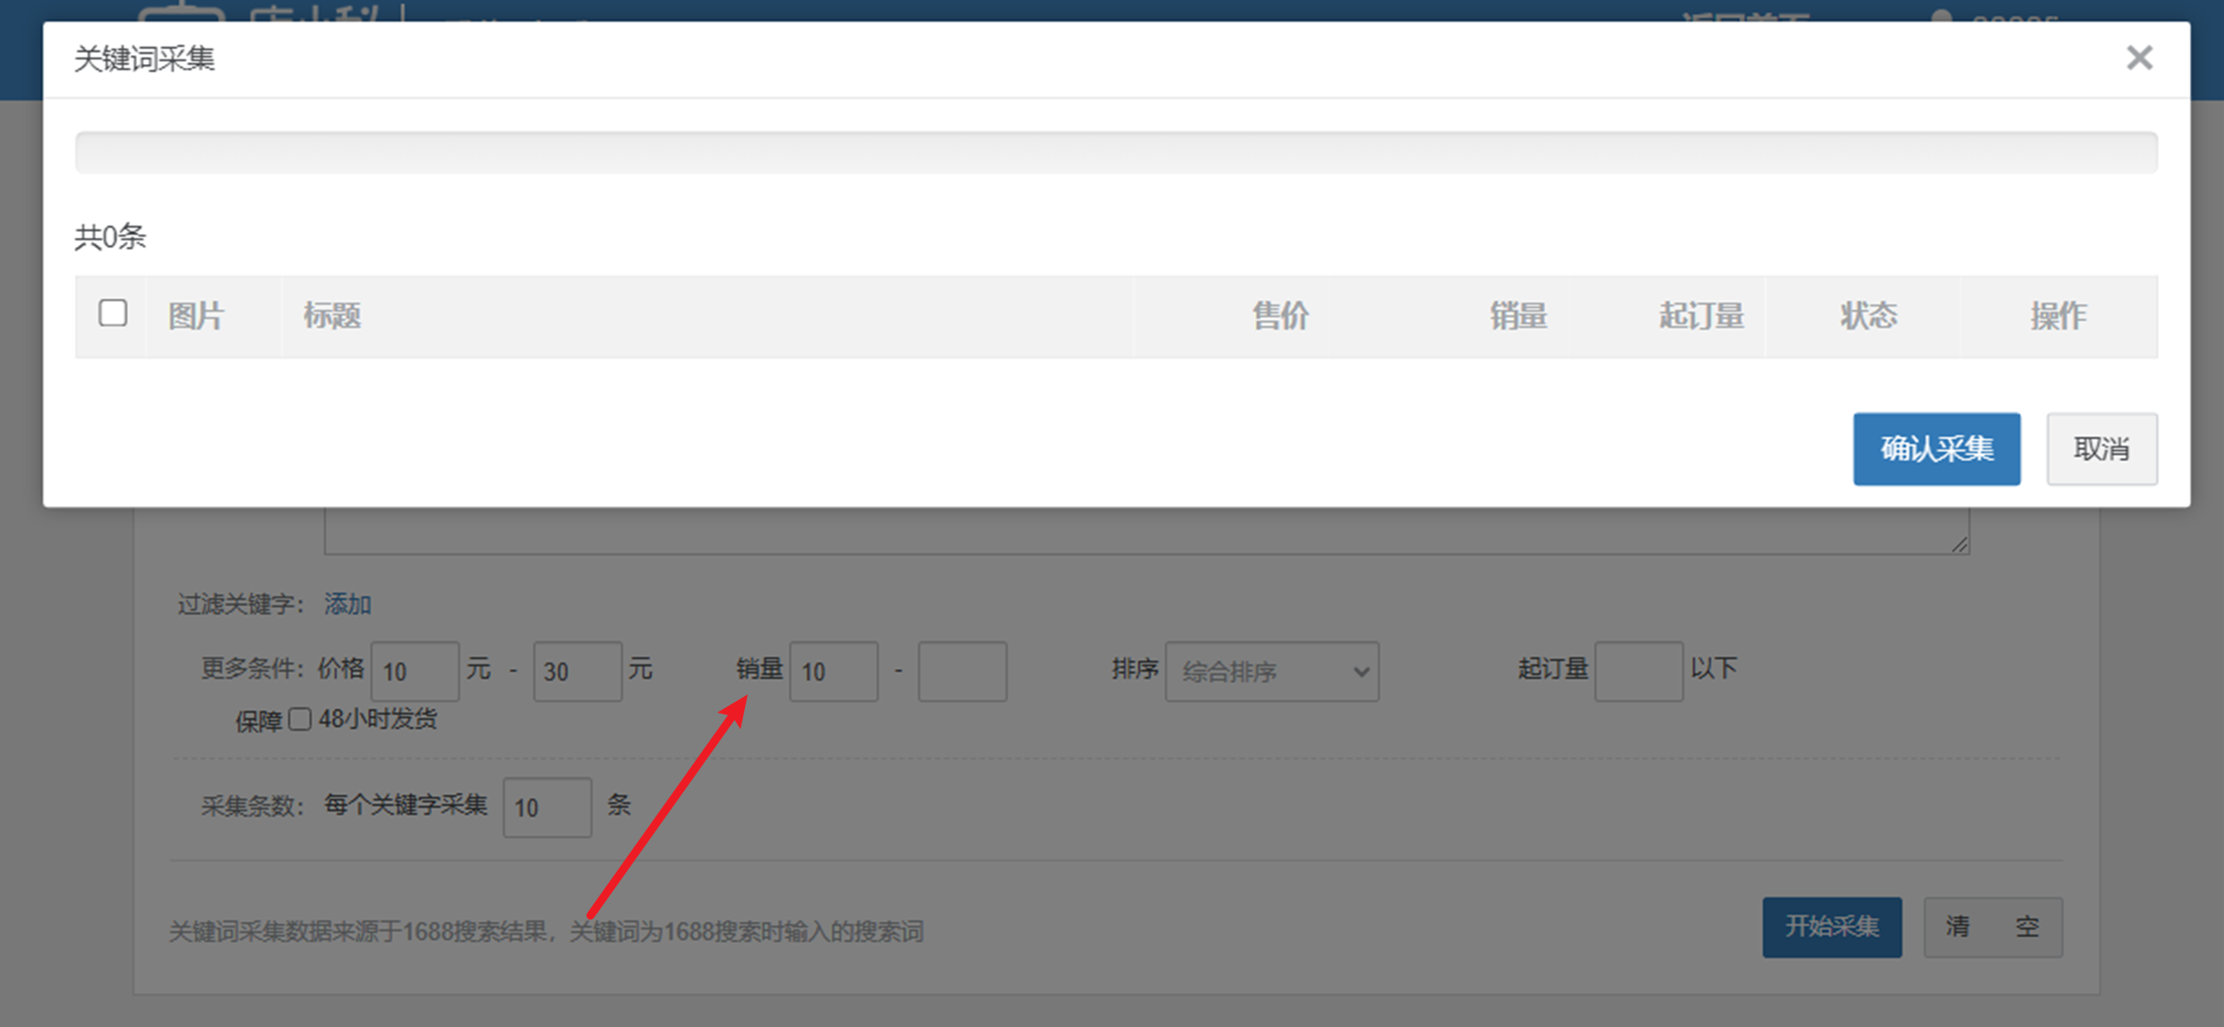
Task: Open the 综合排序 sort dropdown
Action: tap(1272, 672)
